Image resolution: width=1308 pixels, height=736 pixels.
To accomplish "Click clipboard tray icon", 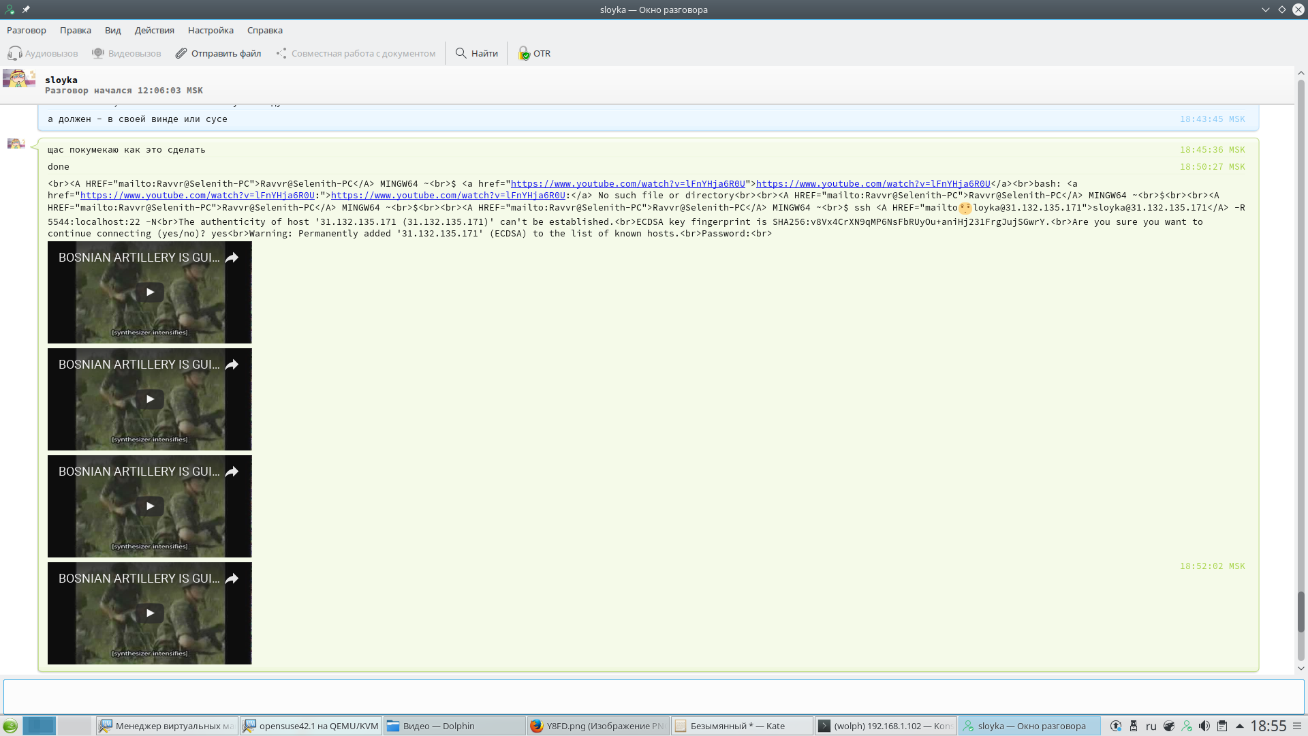I will (1222, 726).
